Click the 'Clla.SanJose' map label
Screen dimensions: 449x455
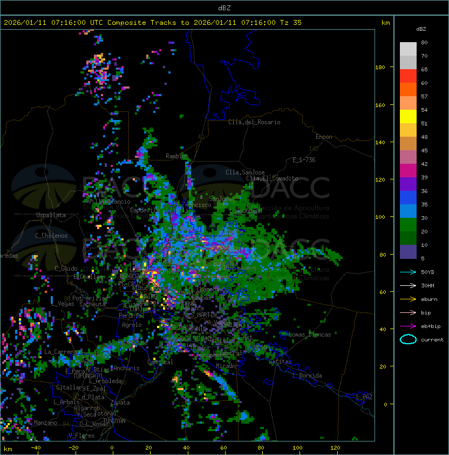245,172
